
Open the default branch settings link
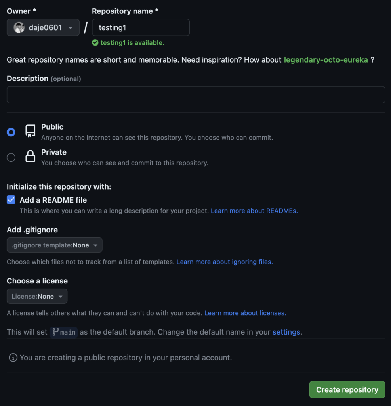coord(286,332)
